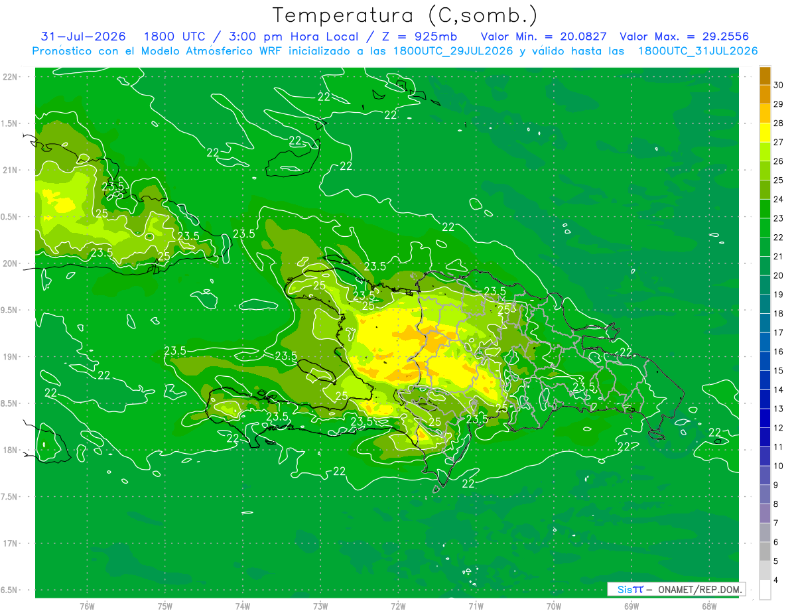The image size is (796, 615).
Task: Click the colorbar value "28"
Action: pyautogui.click(x=779, y=123)
